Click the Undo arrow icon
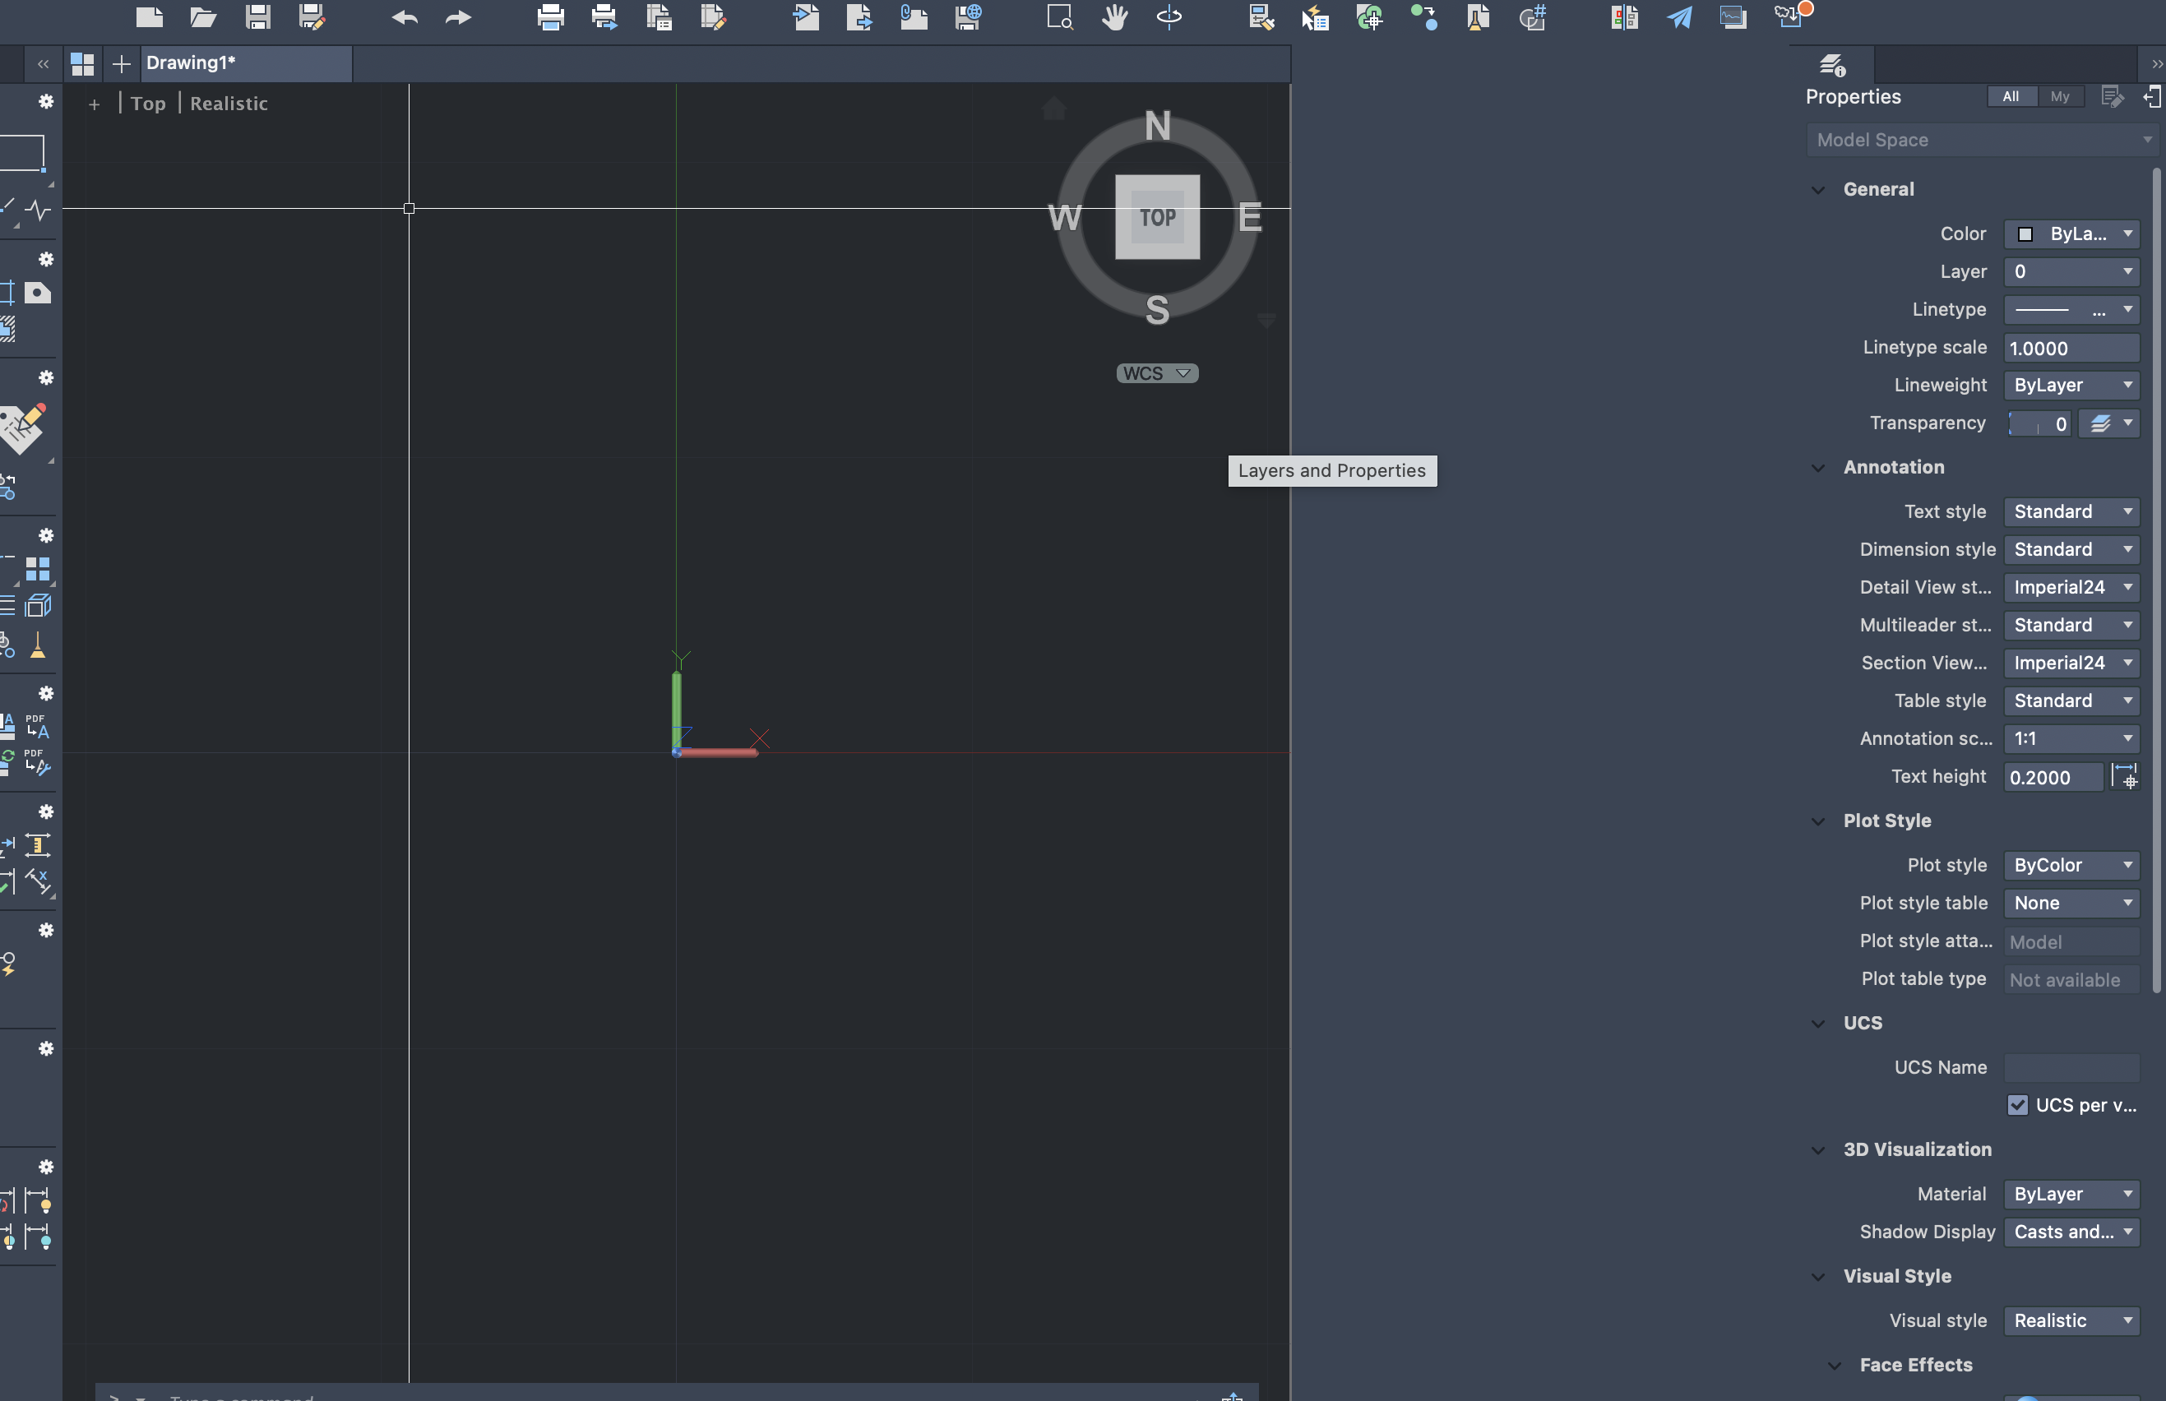The height and width of the screenshot is (1401, 2166). tap(405, 16)
